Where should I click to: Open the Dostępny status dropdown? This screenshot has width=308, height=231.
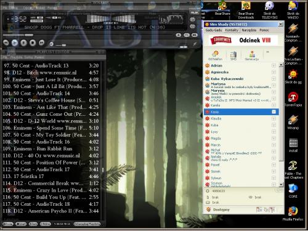pyautogui.click(x=219, y=209)
